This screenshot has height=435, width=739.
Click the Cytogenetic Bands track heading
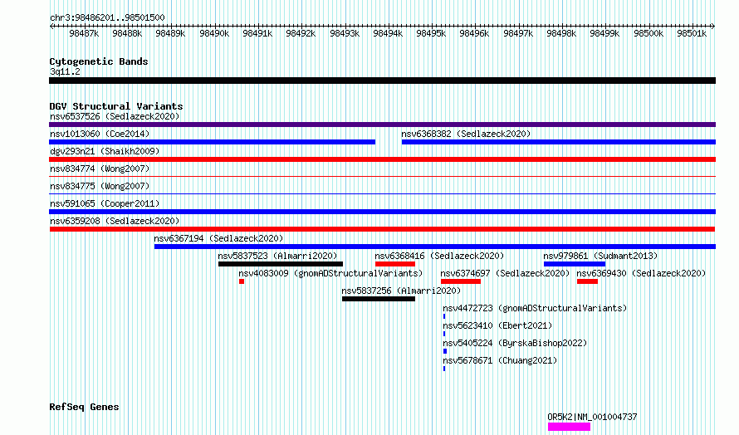[x=99, y=61]
